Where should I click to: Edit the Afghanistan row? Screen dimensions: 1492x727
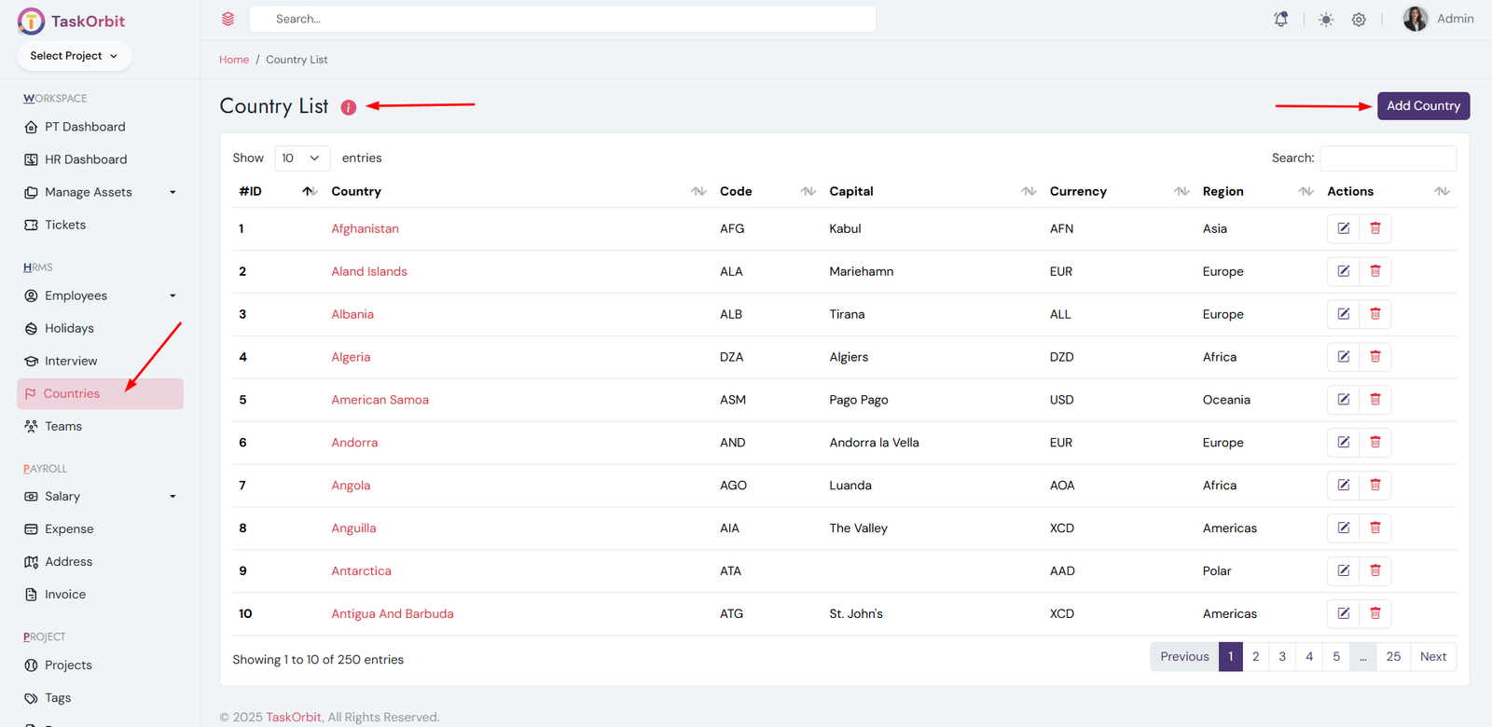1343,228
